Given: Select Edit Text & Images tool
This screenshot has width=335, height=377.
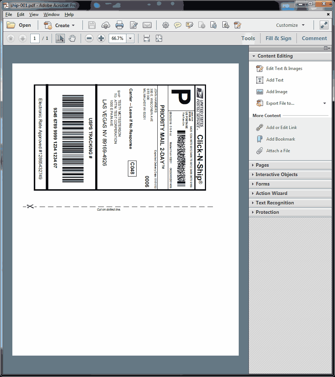Looking at the screenshot, I should (279, 69).
